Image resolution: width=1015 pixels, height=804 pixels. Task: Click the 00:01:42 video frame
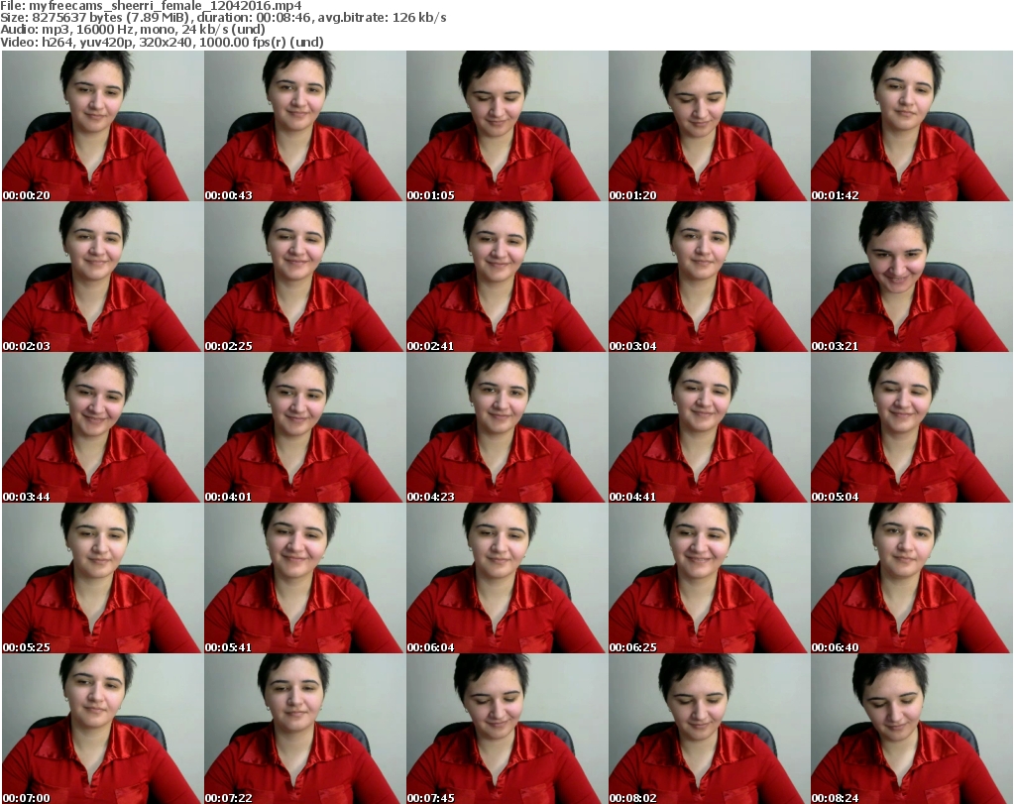(x=911, y=126)
